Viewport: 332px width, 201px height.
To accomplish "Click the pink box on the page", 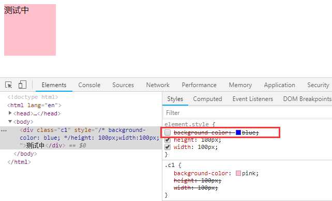I will (x=30, y=30).
